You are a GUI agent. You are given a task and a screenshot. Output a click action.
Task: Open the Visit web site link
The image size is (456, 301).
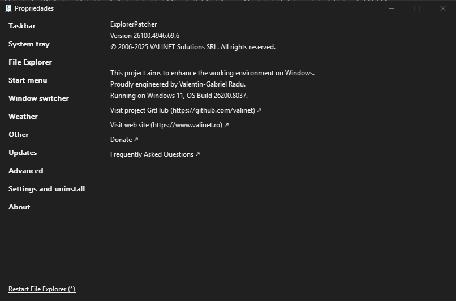[169, 125]
